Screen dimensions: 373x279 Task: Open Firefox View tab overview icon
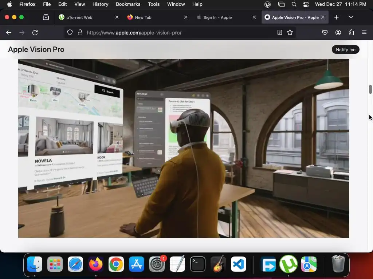click(46, 17)
